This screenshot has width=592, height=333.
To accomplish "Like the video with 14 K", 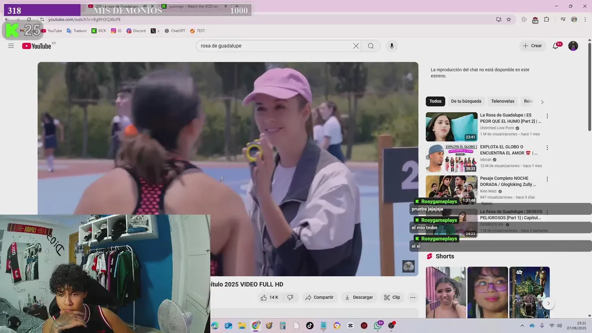I will pyautogui.click(x=269, y=297).
